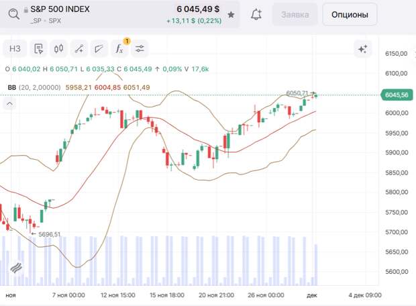
Task: Select the S&P 500 INDEX title
Action: (x=60, y=9)
